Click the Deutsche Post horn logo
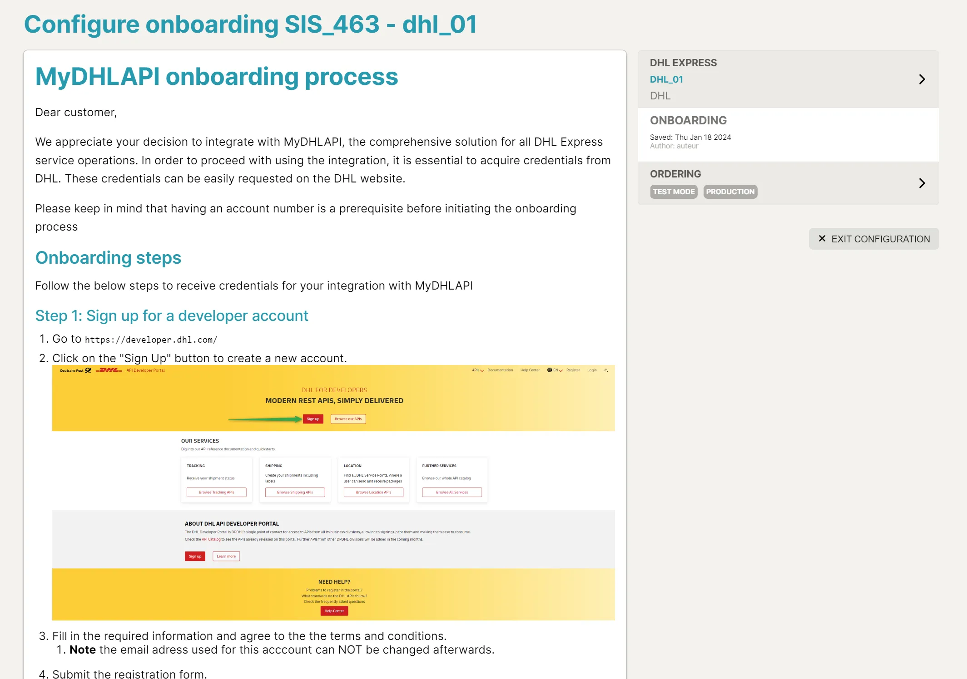Viewport: 967px width, 679px height. [88, 370]
